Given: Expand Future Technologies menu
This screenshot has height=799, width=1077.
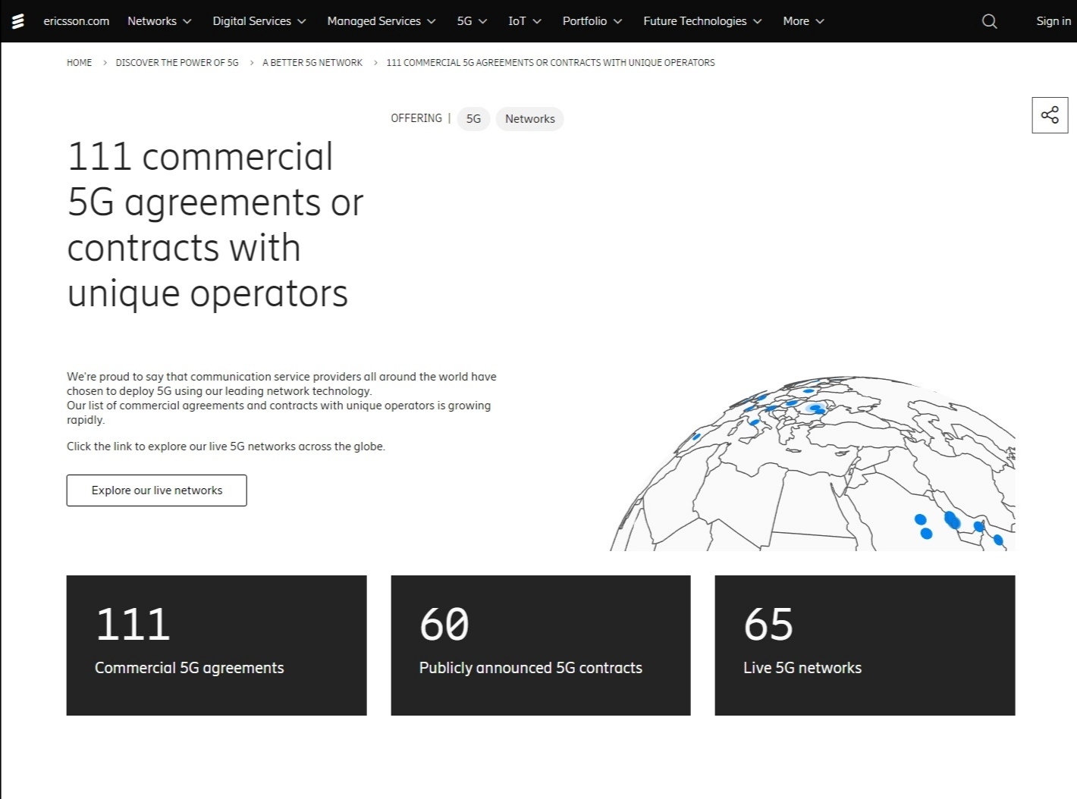Looking at the screenshot, I should [x=702, y=21].
